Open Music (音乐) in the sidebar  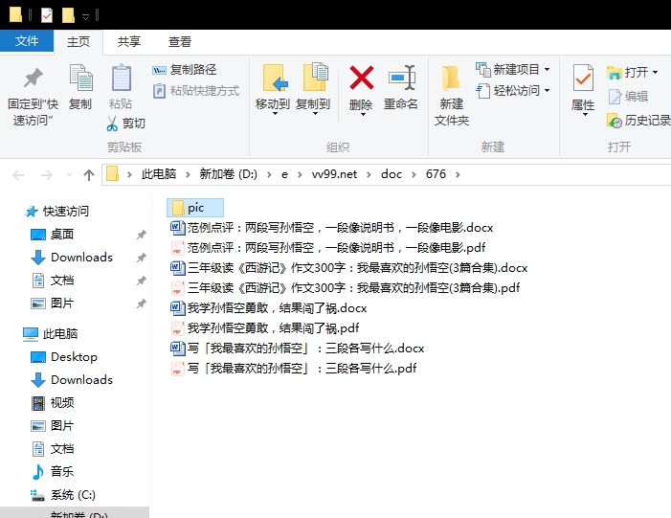pyautogui.click(x=53, y=472)
